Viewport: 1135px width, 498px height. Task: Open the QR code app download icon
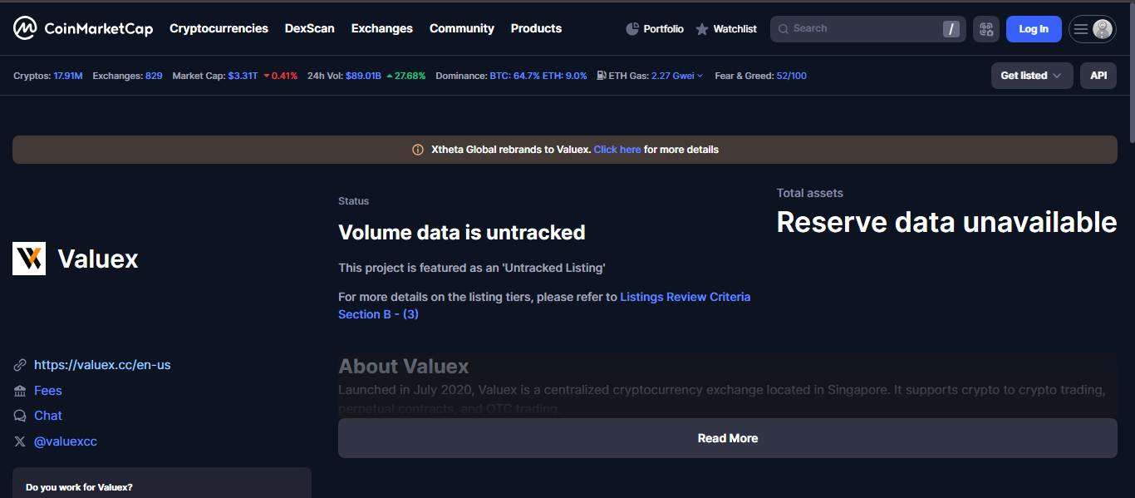click(985, 28)
